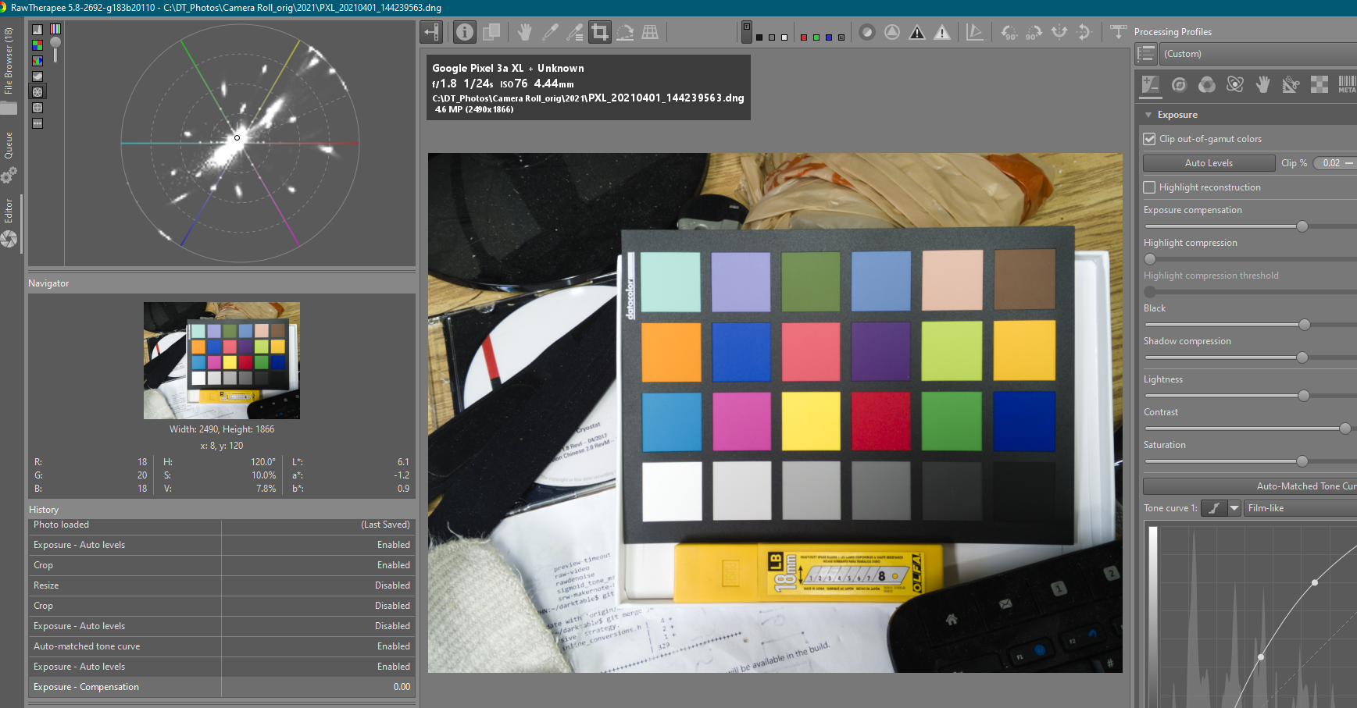The image size is (1357, 708).
Task: Open the Raw tab checkered icon
Action: 1320,84
